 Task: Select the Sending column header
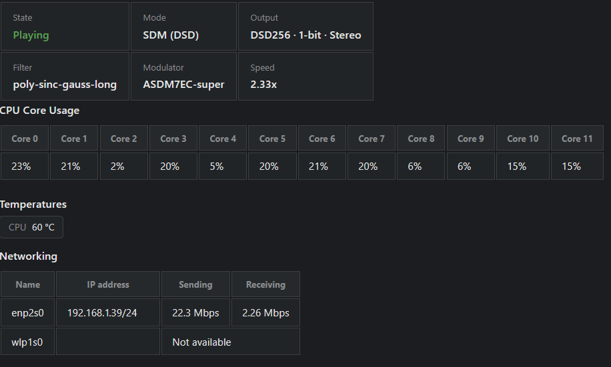(x=195, y=284)
